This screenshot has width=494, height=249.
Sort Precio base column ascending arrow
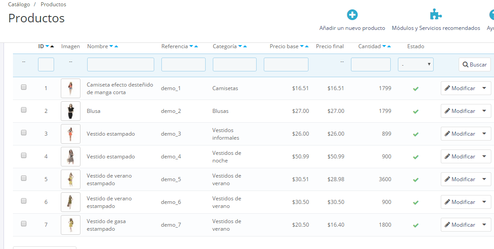307,46
